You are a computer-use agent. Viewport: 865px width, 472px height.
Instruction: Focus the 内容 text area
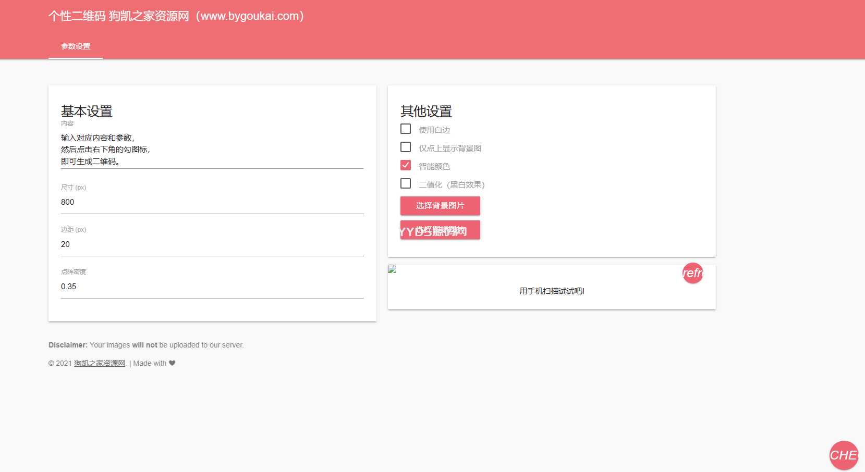212,150
